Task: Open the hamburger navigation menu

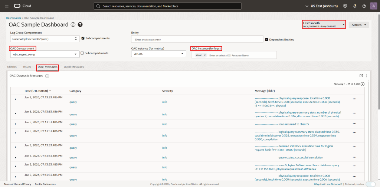Action: [6, 6]
